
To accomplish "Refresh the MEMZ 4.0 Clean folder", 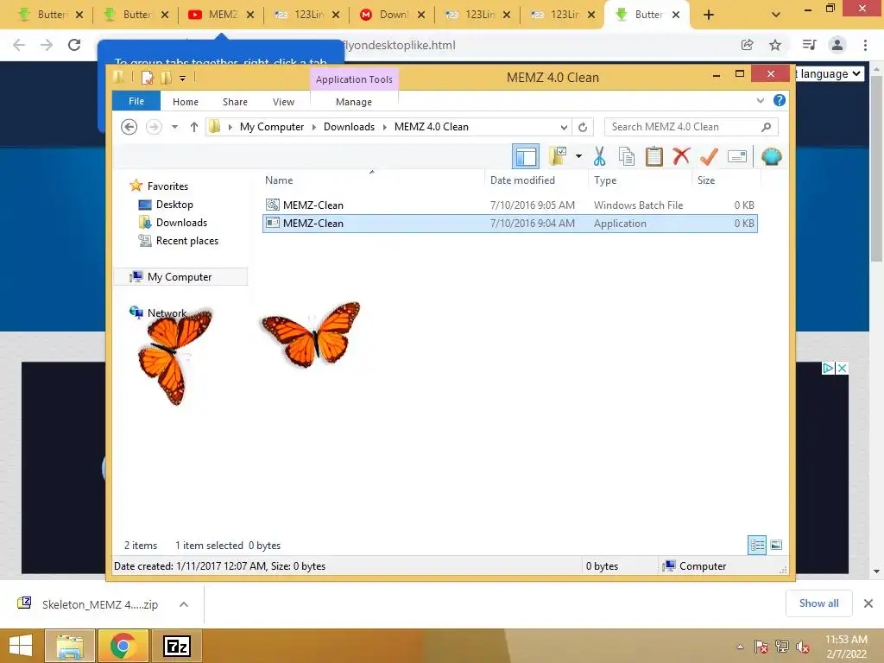I will [583, 127].
